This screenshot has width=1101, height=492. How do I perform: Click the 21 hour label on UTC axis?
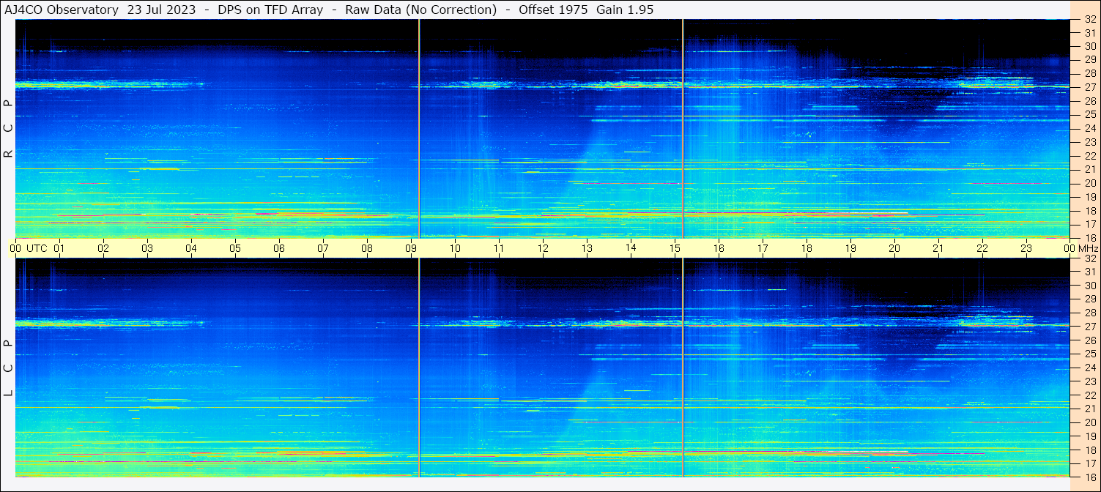938,248
